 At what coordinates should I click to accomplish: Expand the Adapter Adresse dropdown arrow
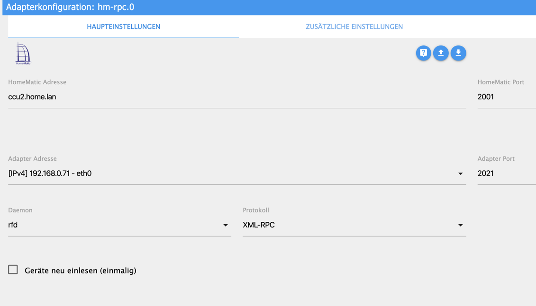coord(460,174)
